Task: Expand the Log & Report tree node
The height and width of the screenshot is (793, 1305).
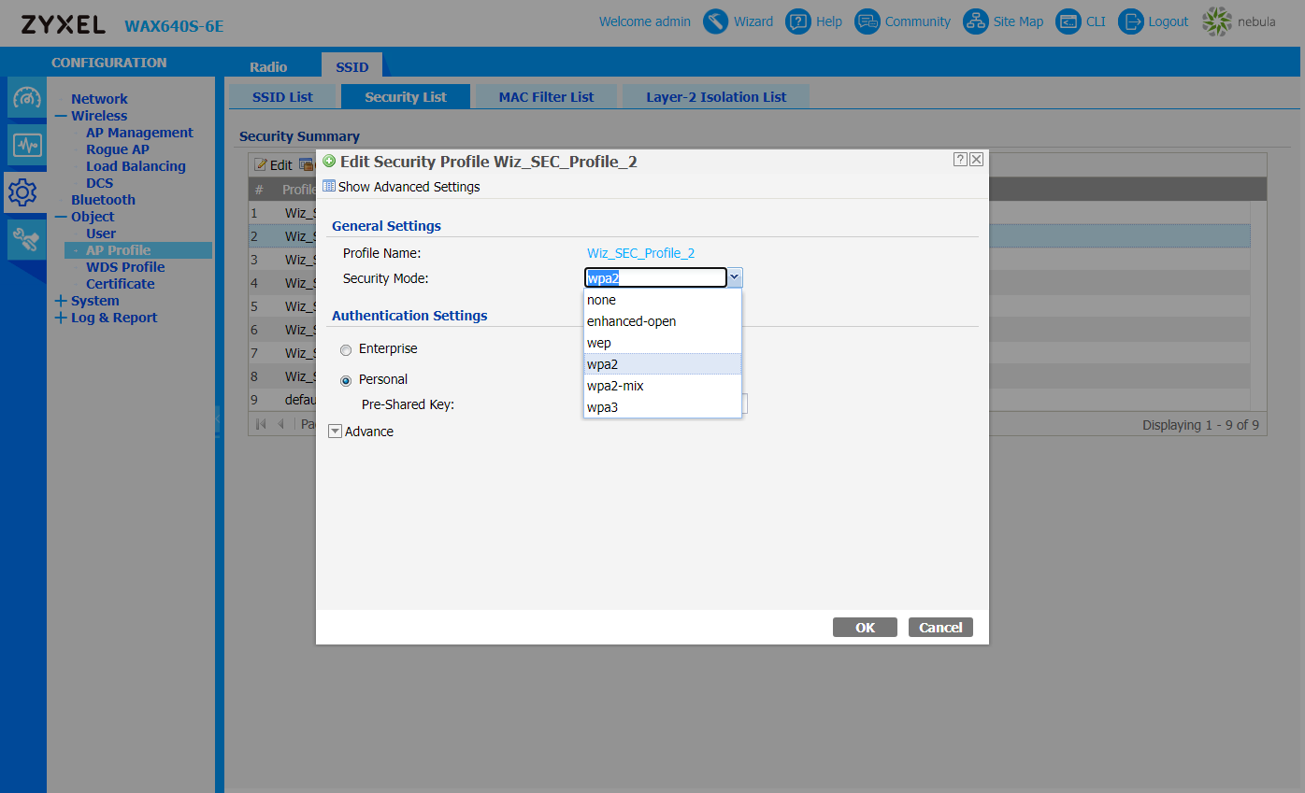Action: pyautogui.click(x=61, y=318)
